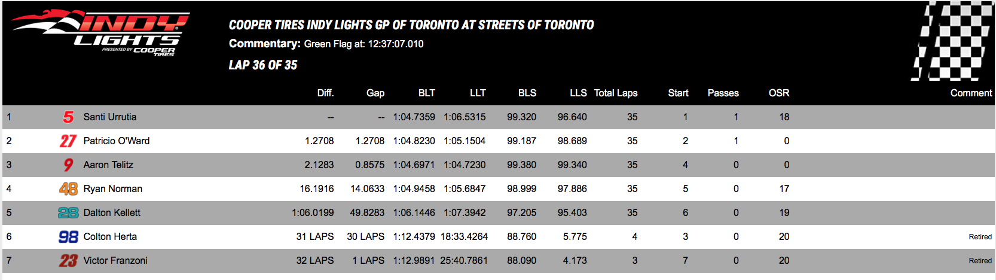Screen dimensions: 996x280
Task: Click the checkered flag graphic
Action: pyautogui.click(x=952, y=41)
